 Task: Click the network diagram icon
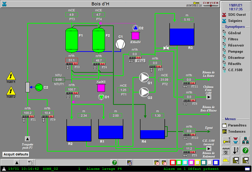(245, 140)
